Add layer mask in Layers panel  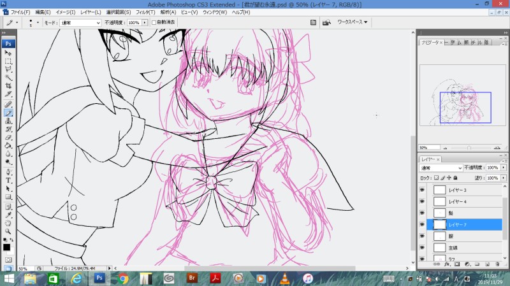(457, 264)
